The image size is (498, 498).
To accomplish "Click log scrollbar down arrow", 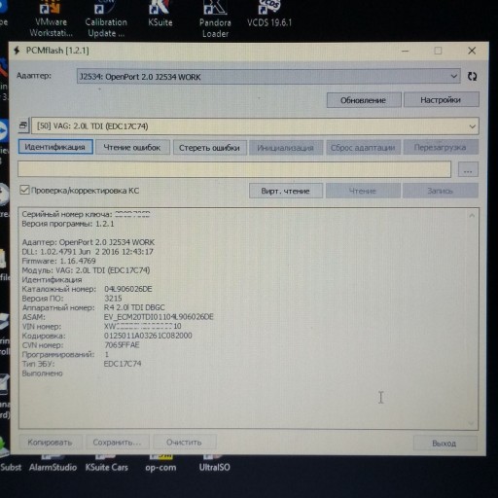I will click(472, 423).
